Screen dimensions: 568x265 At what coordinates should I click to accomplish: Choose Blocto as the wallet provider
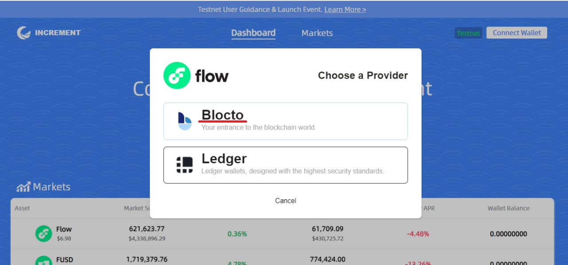tap(285, 121)
